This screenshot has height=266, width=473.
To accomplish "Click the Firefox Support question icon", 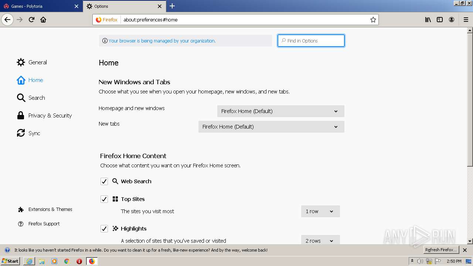I will 21,224.
